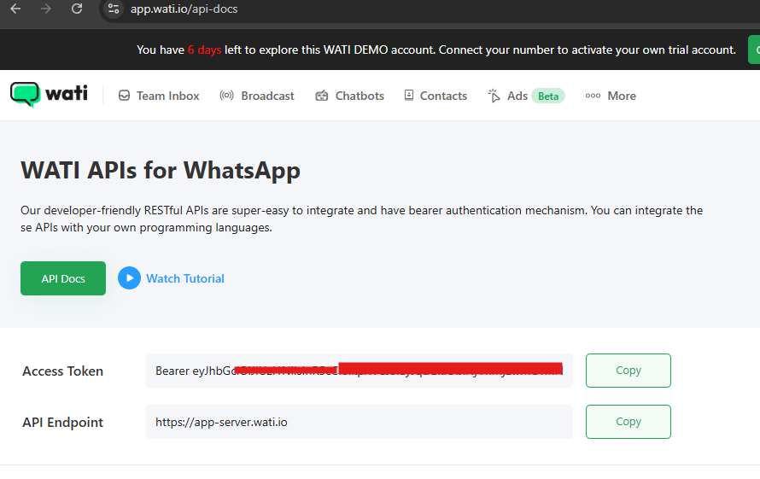Copy the API Endpoint
The height and width of the screenshot is (479, 760).
[628, 422]
